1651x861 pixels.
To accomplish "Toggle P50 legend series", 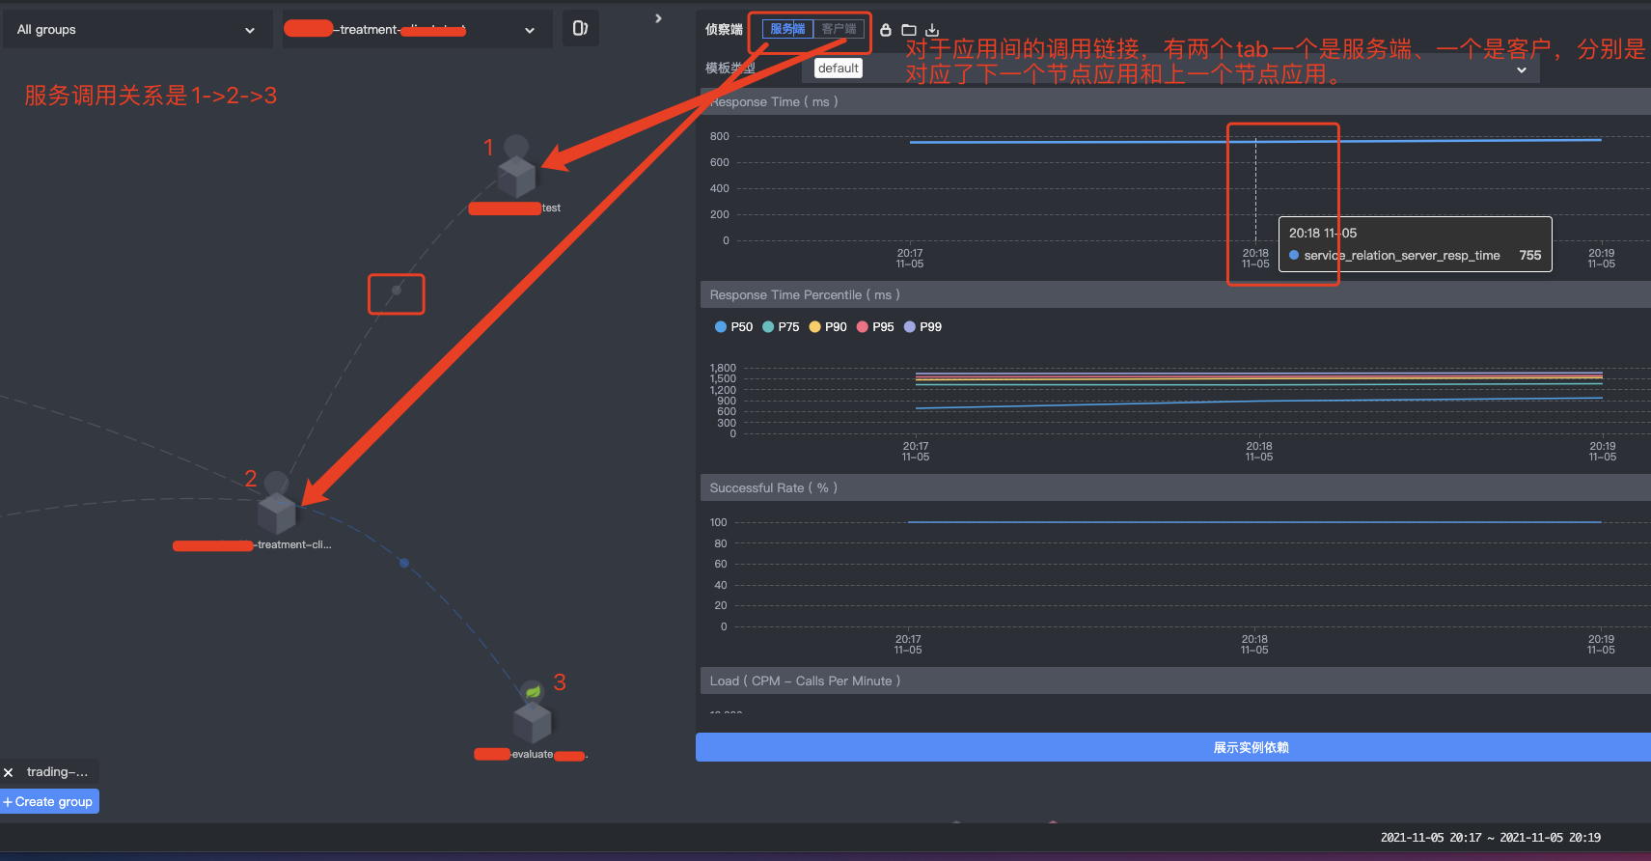I will click(733, 327).
